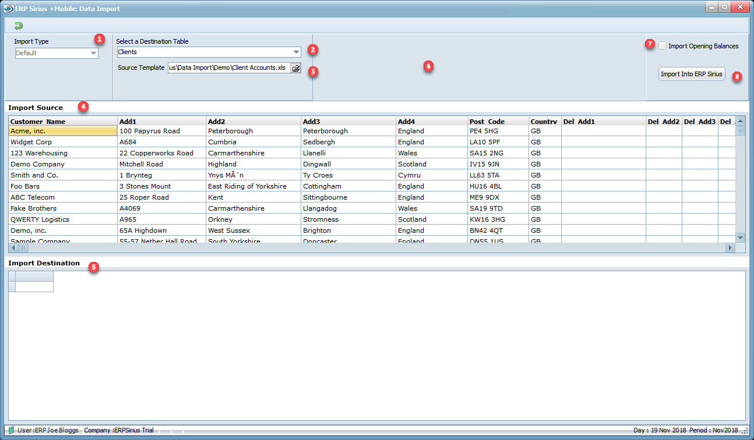Click the BN42 4QT post code cell

(498, 230)
